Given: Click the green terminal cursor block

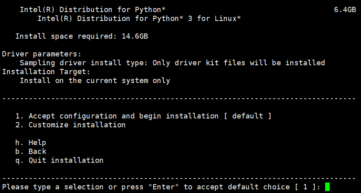Looking at the screenshot, I should (x=327, y=187).
